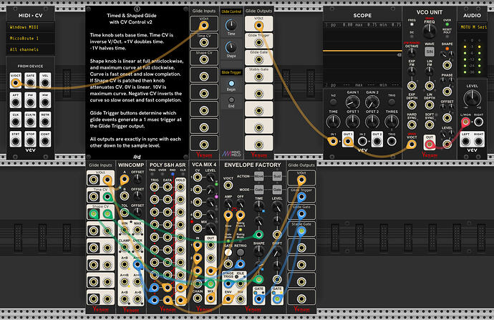Image resolution: width=494 pixels, height=320 pixels.
Task: Open the MicroBrute 1 device selector
Action: point(31,38)
